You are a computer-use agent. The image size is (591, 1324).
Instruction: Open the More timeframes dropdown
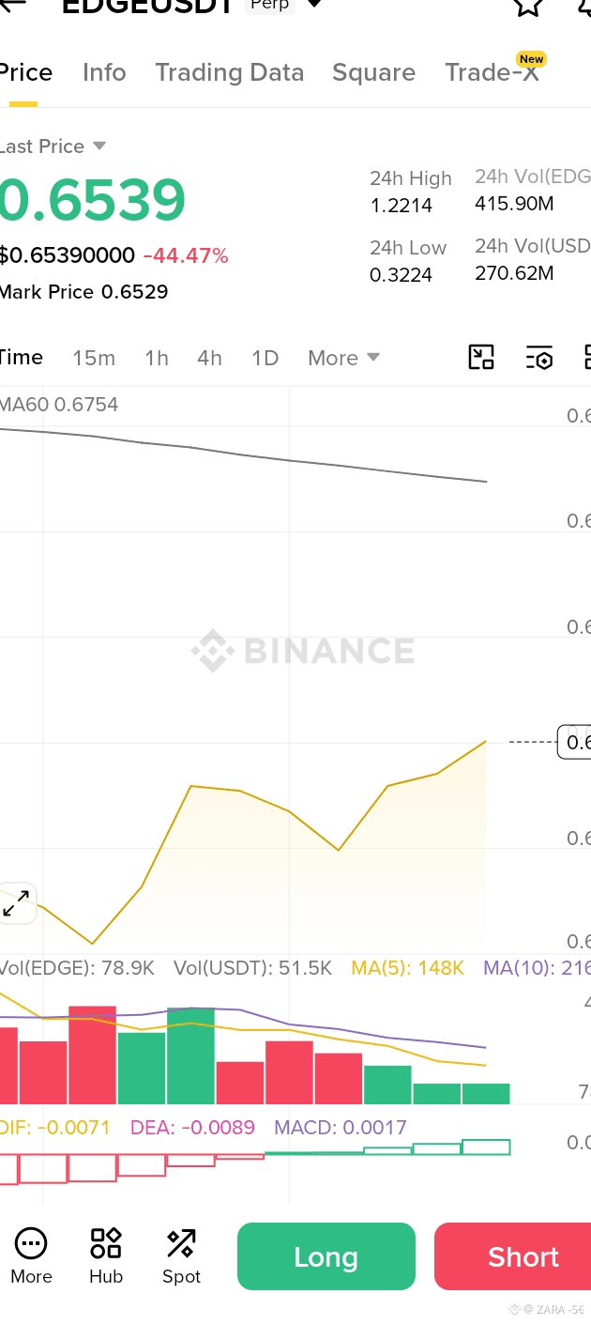tap(343, 358)
